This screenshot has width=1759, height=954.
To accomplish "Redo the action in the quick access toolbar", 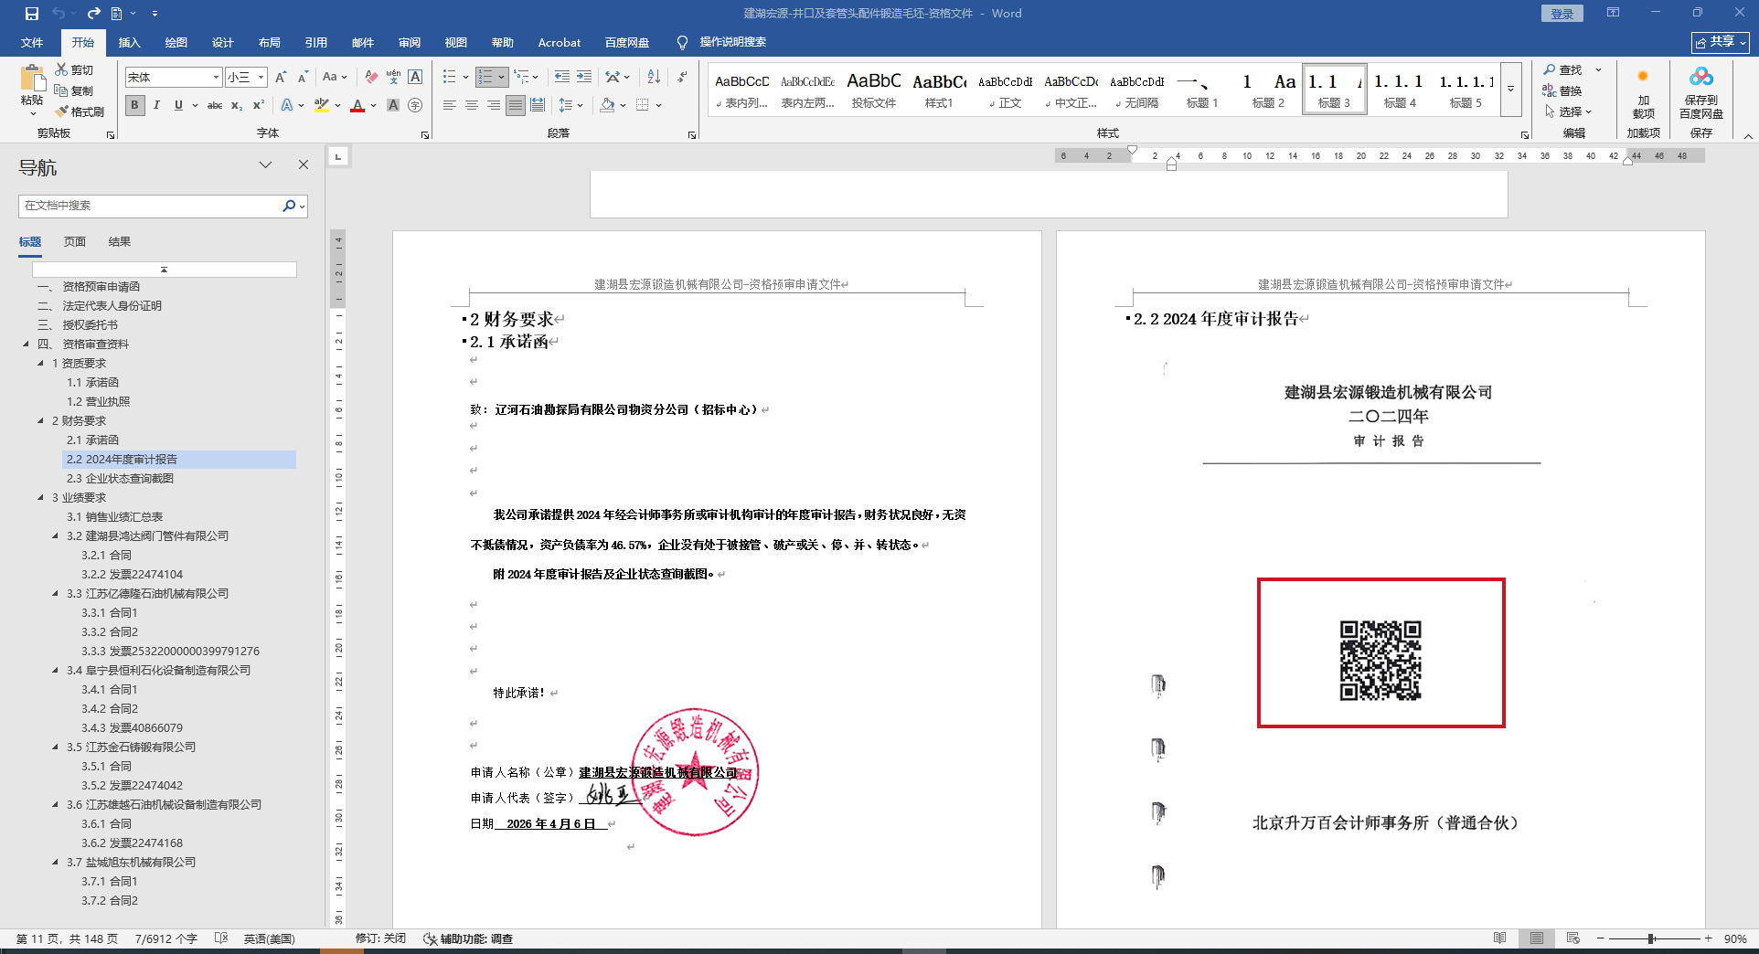I will coord(93,14).
